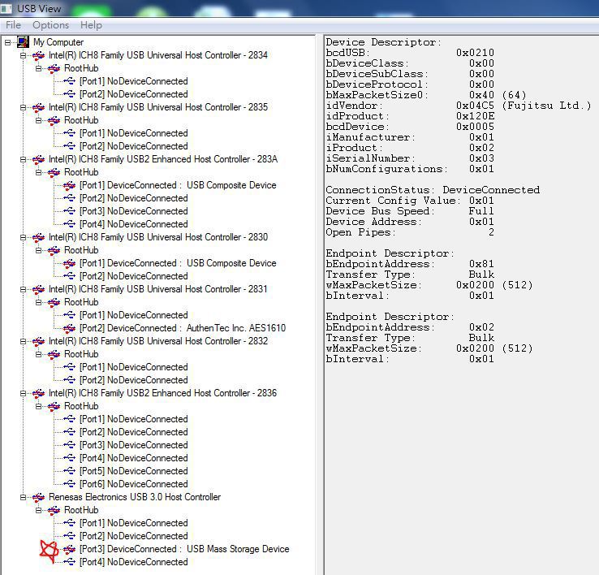Viewport: 599px width, 575px height.
Task: Click the RootHub icon under controller 2835
Action: point(54,120)
